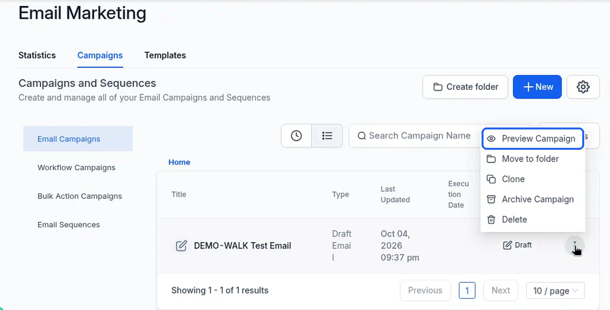Click the clock history view icon
610x310 pixels.
coord(296,135)
